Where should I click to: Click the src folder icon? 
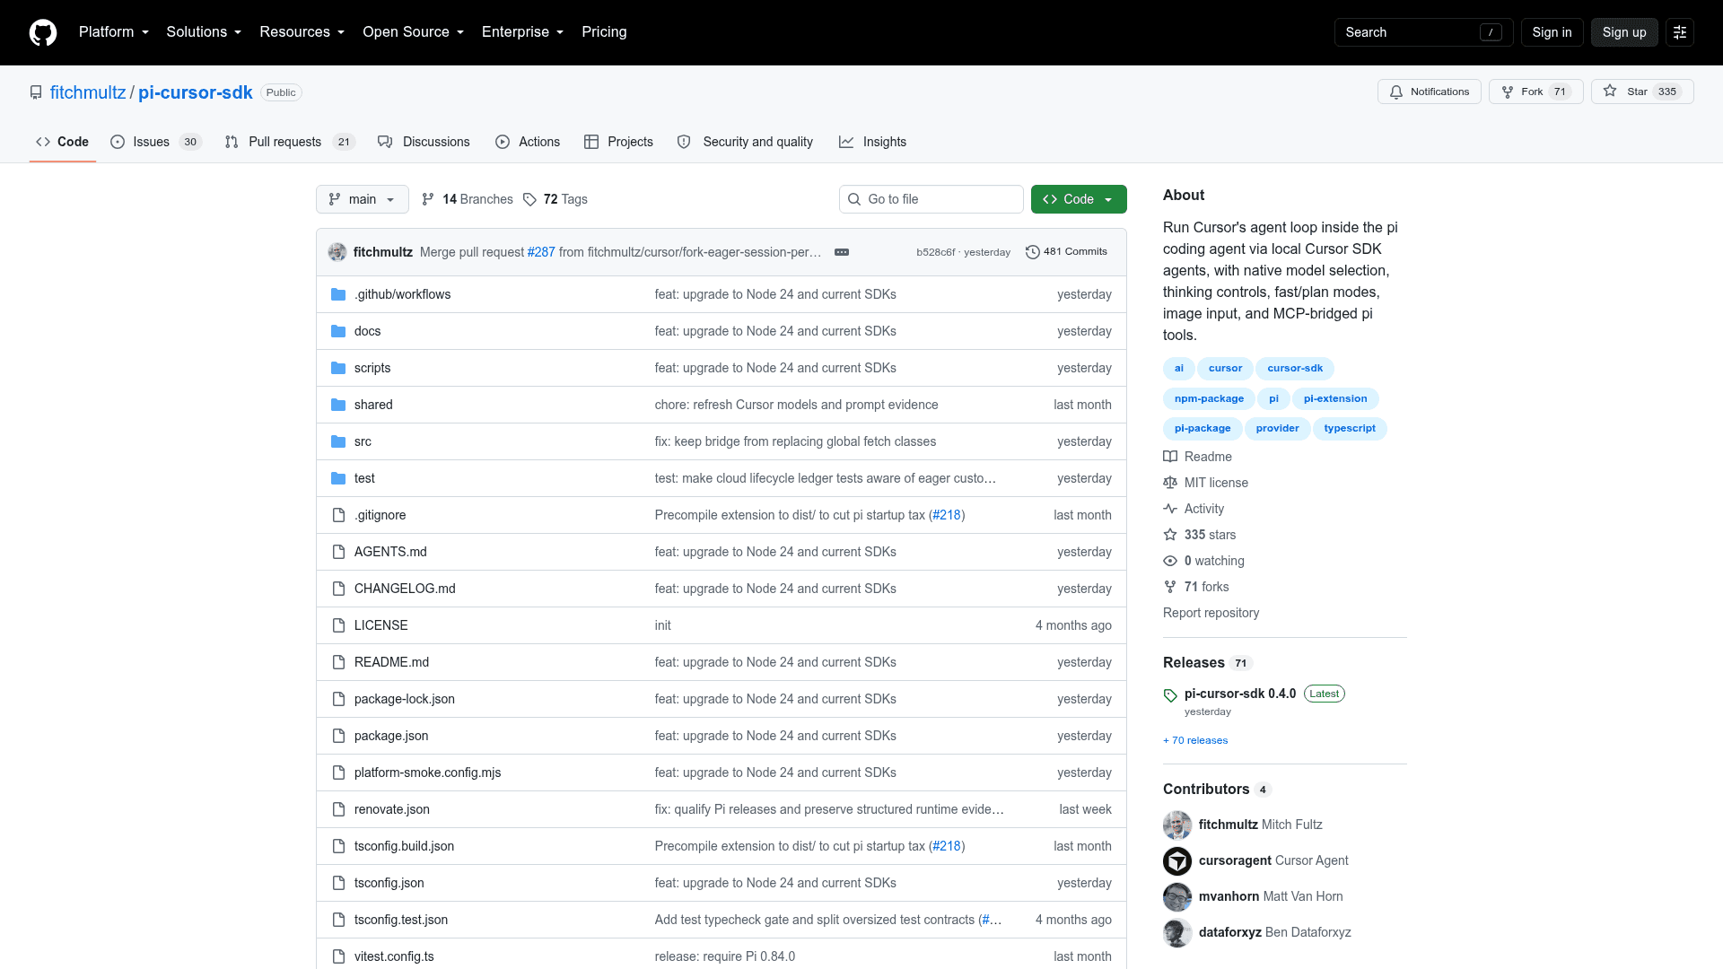(338, 441)
